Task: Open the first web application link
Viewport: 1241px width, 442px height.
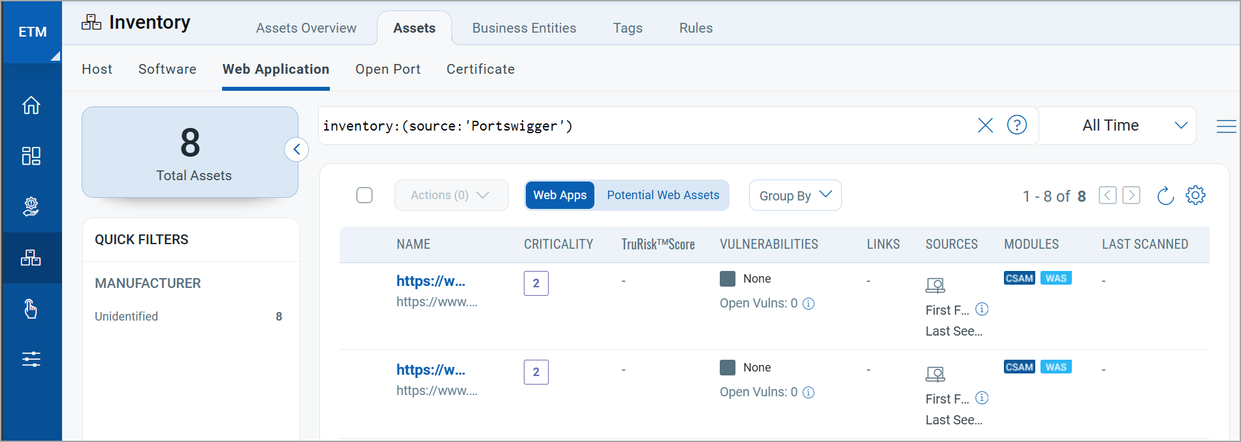Action: 430,281
